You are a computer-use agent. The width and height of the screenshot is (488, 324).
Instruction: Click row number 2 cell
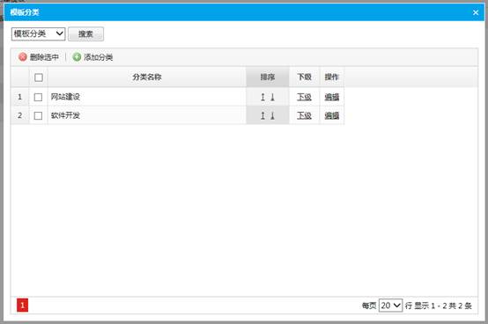coord(20,115)
